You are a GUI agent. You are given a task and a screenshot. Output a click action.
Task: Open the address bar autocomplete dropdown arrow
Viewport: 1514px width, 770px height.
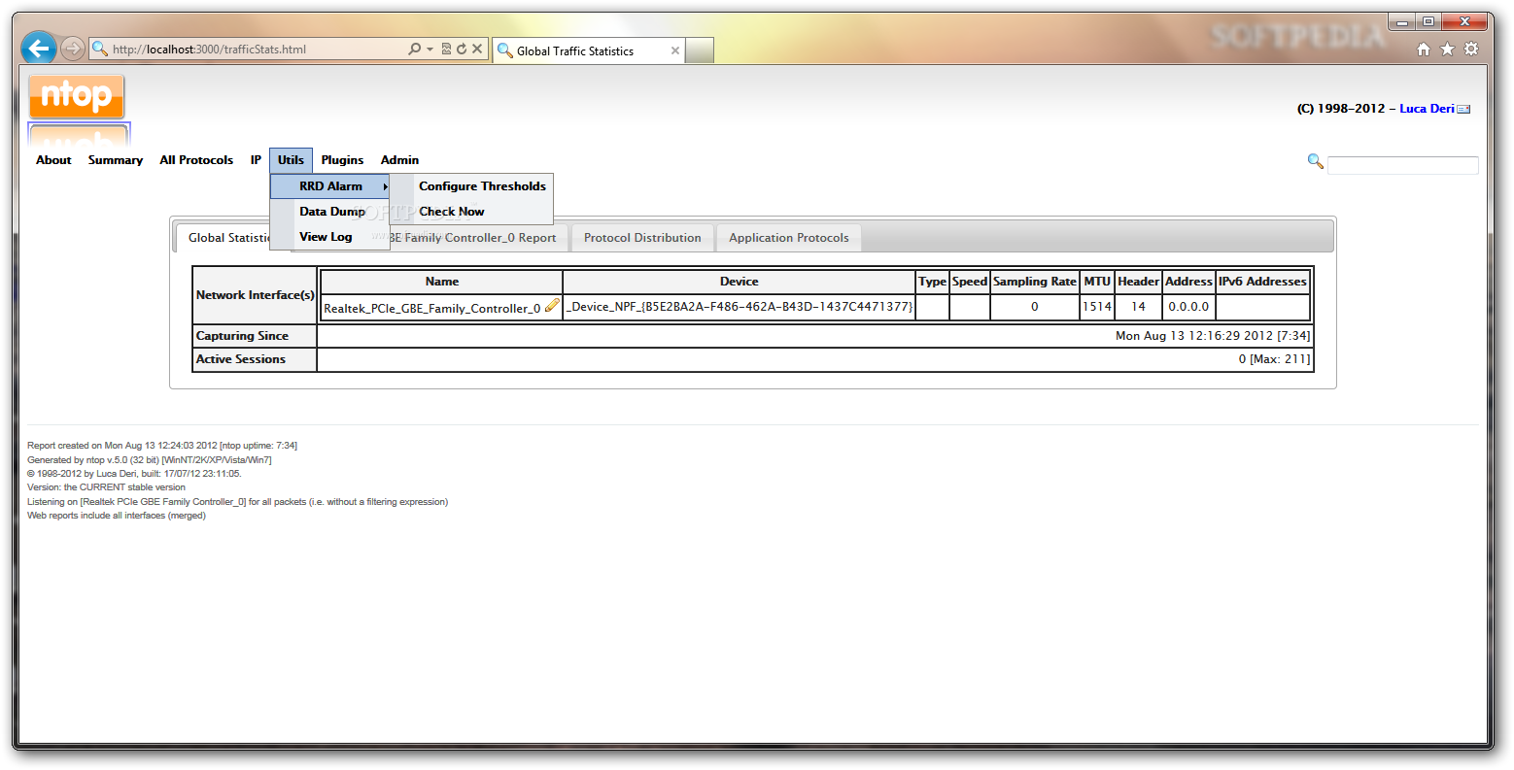[430, 49]
